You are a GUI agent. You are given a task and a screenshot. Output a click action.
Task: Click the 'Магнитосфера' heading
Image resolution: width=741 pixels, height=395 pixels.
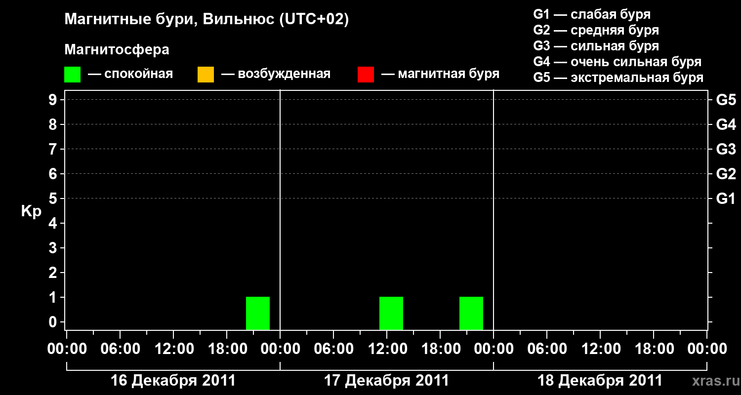click(117, 50)
